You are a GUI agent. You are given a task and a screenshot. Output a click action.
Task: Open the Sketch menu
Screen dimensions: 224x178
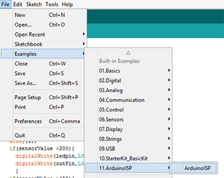point(34,4)
